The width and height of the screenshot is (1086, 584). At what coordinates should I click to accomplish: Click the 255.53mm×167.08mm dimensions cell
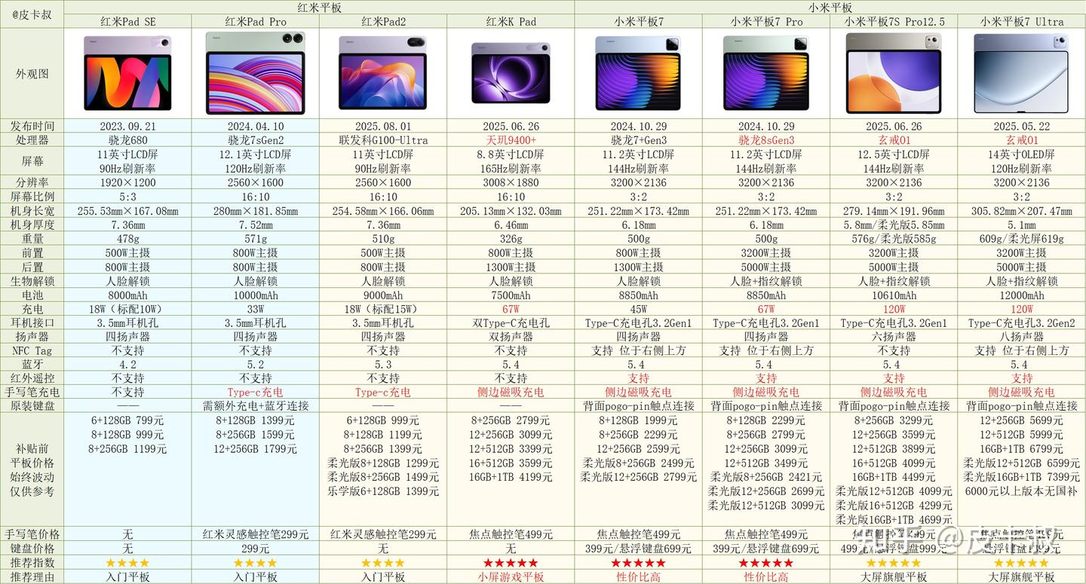click(x=127, y=211)
